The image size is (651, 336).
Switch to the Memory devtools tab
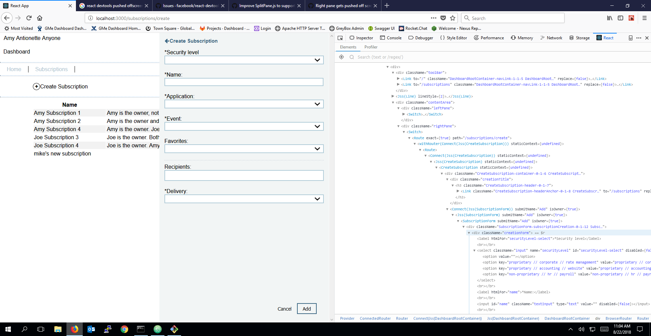pyautogui.click(x=522, y=38)
